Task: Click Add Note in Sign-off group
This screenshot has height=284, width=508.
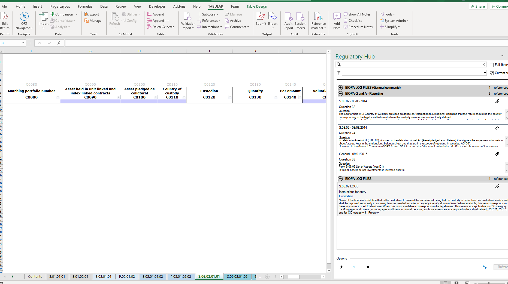Action: click(337, 21)
